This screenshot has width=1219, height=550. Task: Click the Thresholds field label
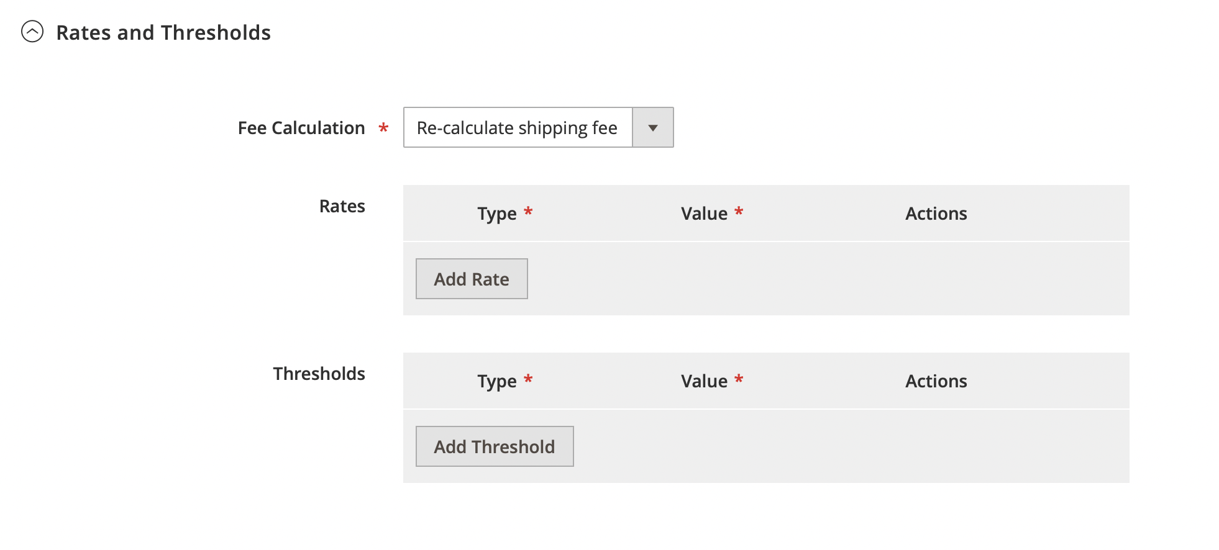319,374
